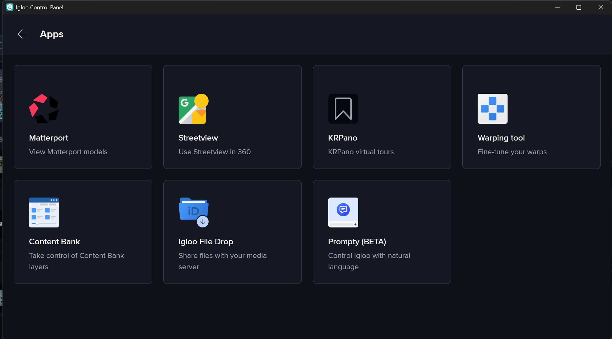Select the KRPano virtual tours description
The height and width of the screenshot is (339, 612).
[361, 152]
